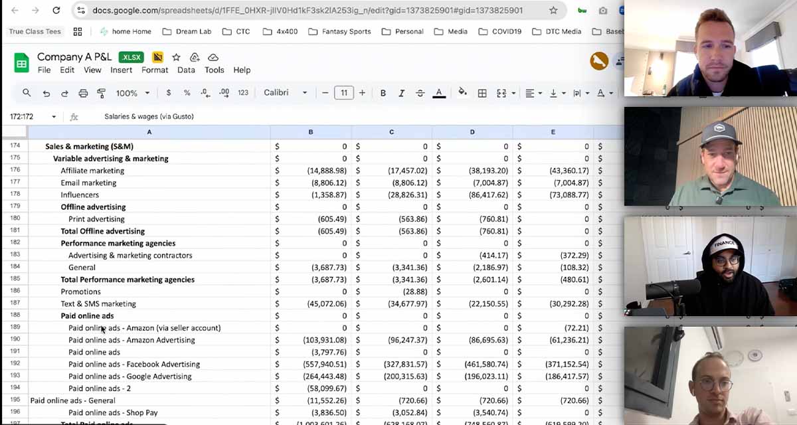Click the font size input field
This screenshot has width=797, height=425.
pos(343,93)
